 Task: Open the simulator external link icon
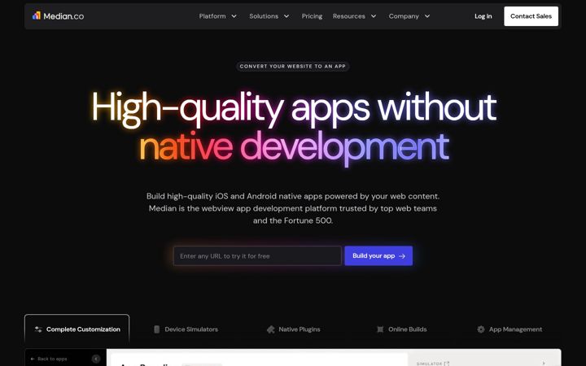pos(447,364)
